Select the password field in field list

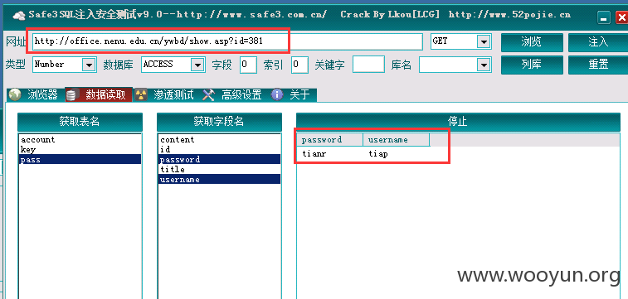[x=220, y=160]
